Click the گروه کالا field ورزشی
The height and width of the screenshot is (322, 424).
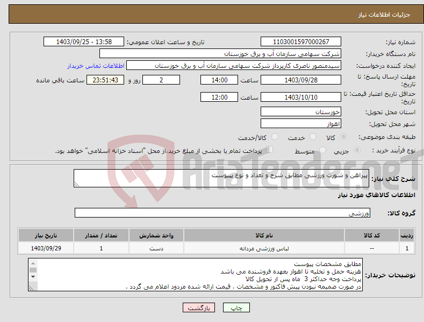click(x=222, y=213)
